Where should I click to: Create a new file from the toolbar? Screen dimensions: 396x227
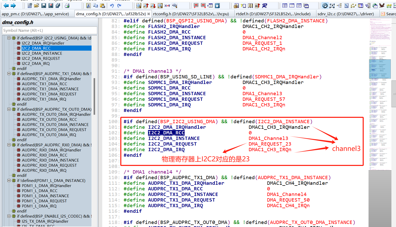point(30,5)
